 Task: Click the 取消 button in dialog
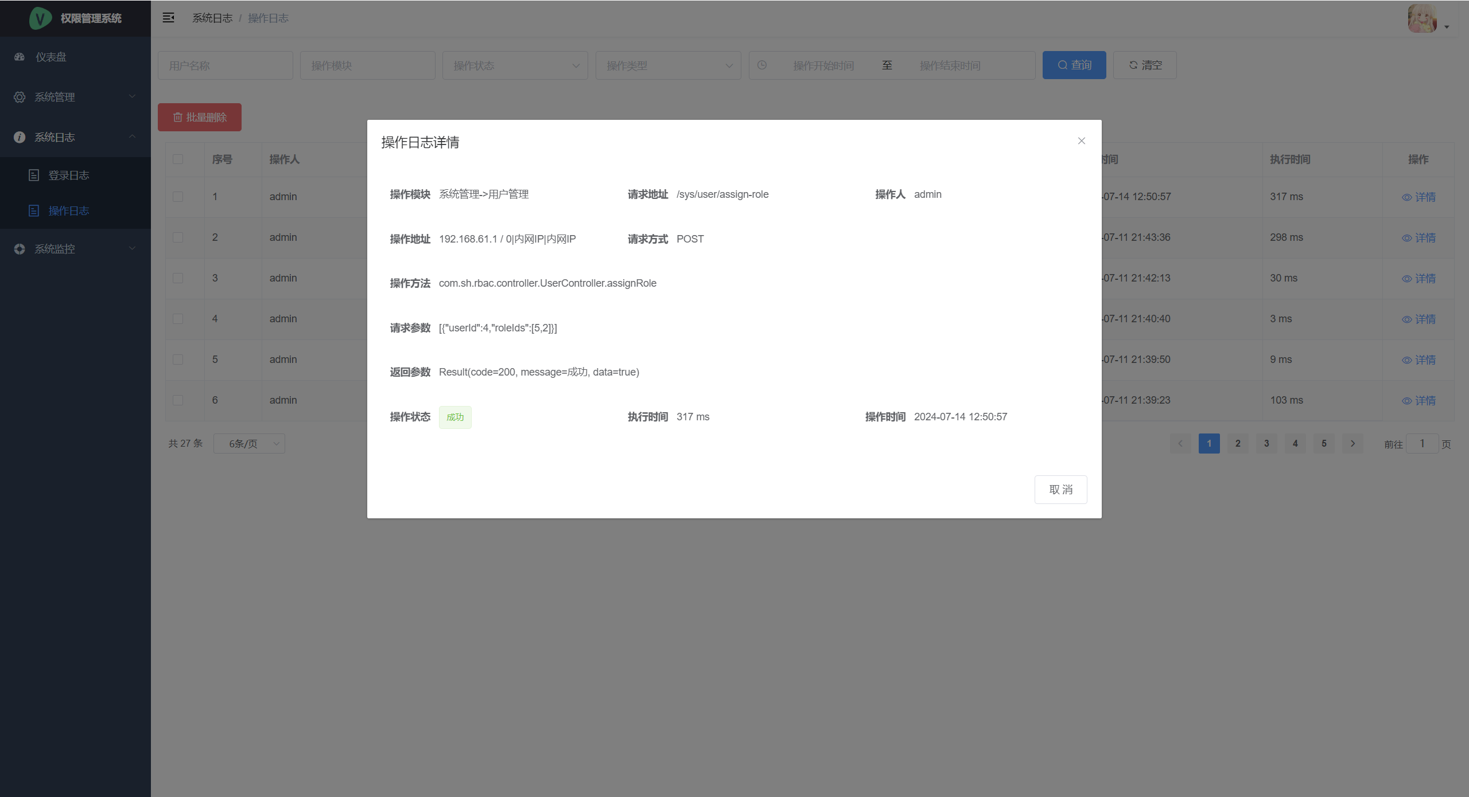[x=1060, y=490]
